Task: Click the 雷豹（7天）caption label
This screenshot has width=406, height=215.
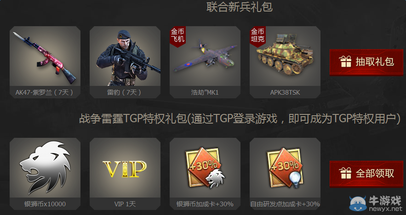Action: (125, 92)
